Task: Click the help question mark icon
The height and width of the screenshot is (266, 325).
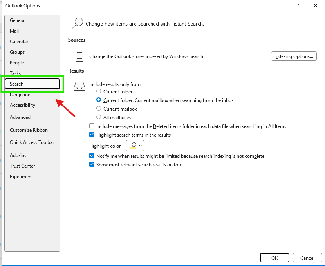Action: pos(298,5)
